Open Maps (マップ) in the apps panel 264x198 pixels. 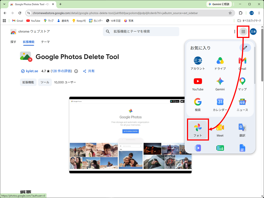[242, 84]
